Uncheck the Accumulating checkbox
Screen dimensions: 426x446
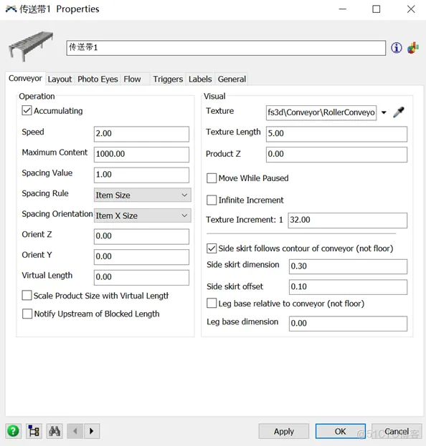point(27,110)
